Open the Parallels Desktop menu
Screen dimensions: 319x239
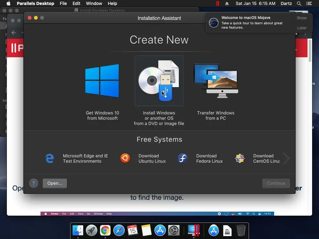pos(36,3)
